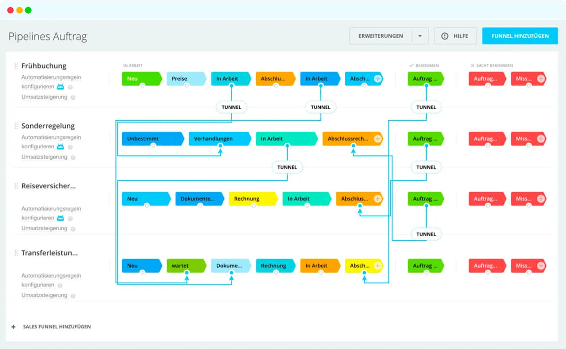This screenshot has width=566, height=349.
Task: Open the Hilfe help button
Action: pos(455,36)
